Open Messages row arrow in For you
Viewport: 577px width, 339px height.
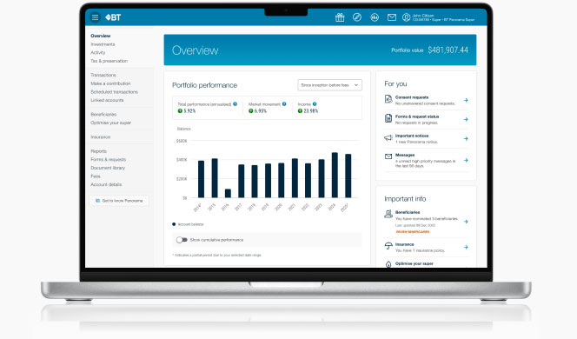click(466, 160)
